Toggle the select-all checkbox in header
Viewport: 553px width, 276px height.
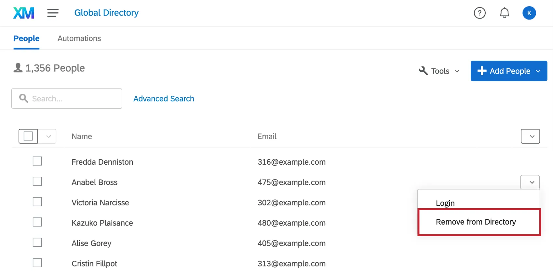(x=28, y=136)
